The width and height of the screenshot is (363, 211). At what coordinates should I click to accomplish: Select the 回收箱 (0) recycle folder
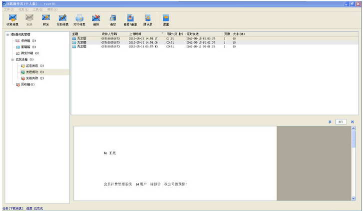click(x=25, y=84)
